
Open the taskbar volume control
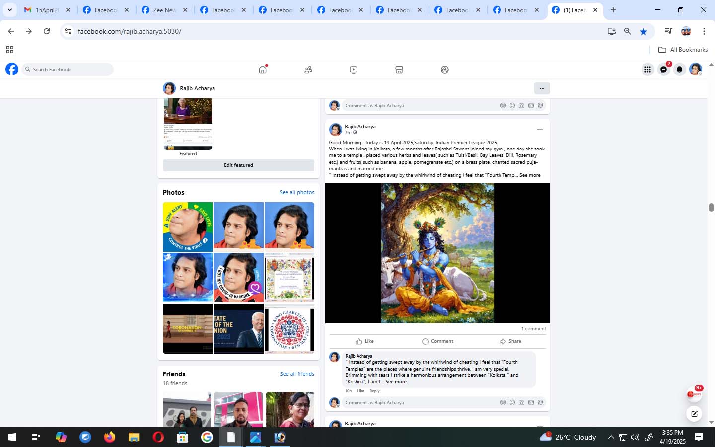[x=635, y=437]
